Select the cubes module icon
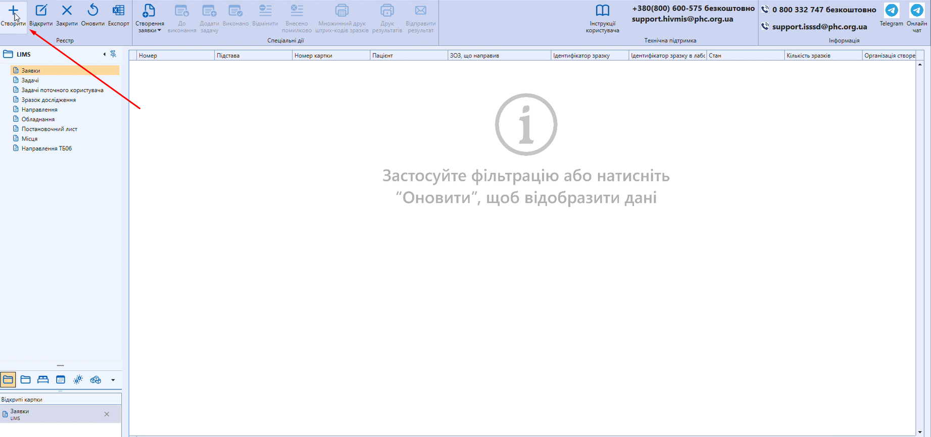 pyautogui.click(x=95, y=380)
